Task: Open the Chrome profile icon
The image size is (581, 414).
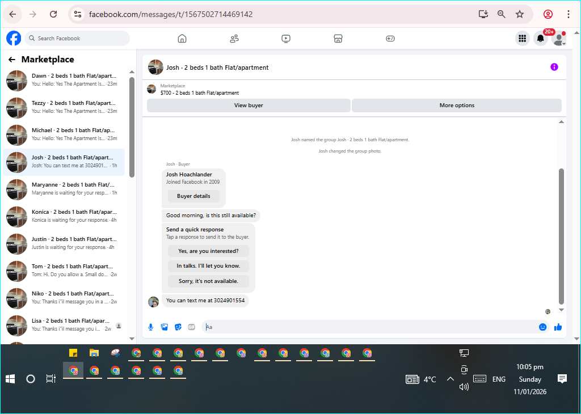Action: (548, 14)
